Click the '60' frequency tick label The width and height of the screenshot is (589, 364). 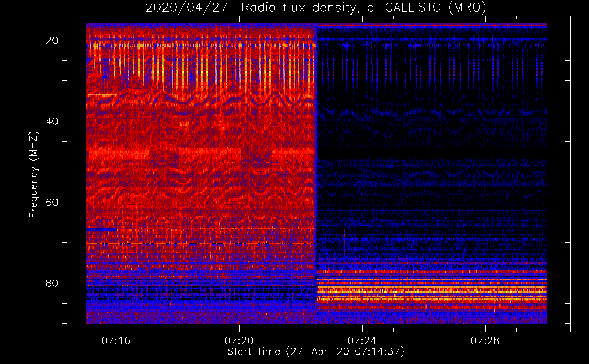[52, 202]
